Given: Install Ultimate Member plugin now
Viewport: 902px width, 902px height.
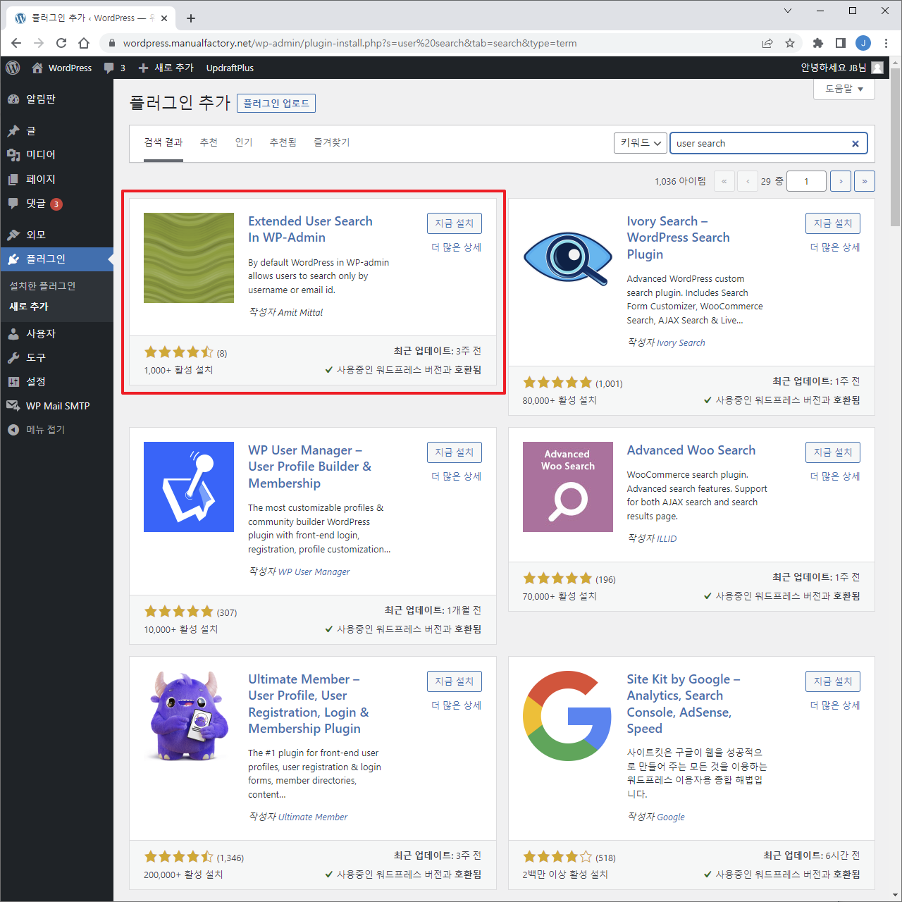Looking at the screenshot, I should pyautogui.click(x=455, y=681).
